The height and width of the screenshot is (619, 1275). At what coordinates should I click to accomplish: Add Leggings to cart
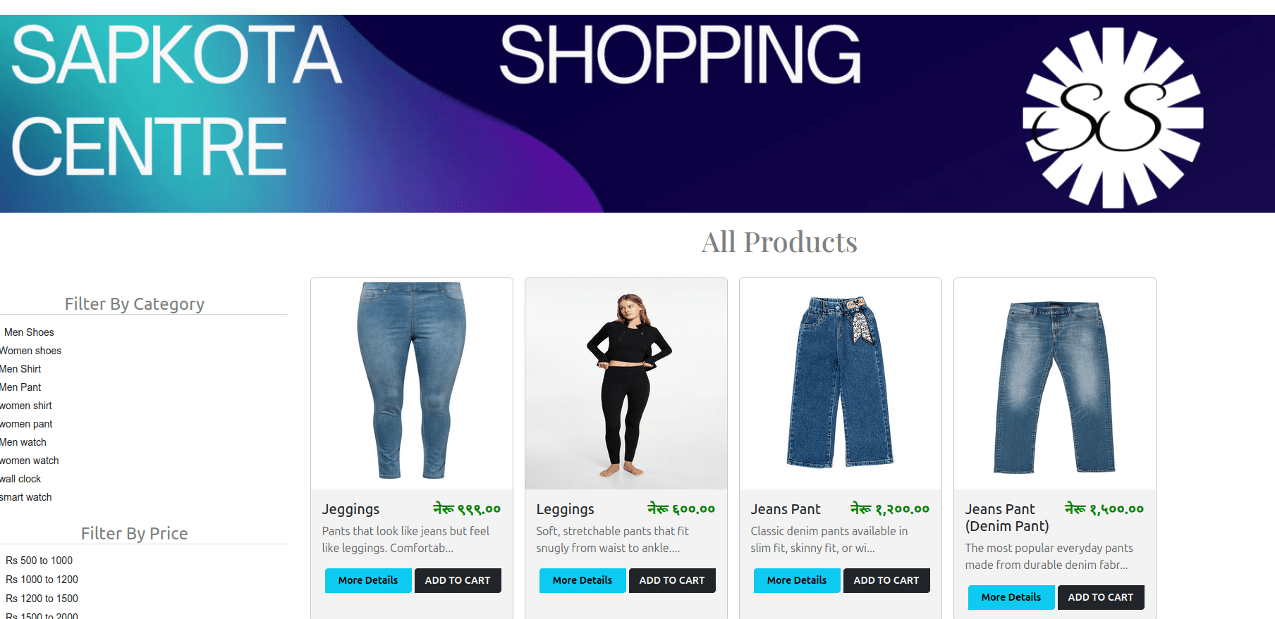[672, 580]
